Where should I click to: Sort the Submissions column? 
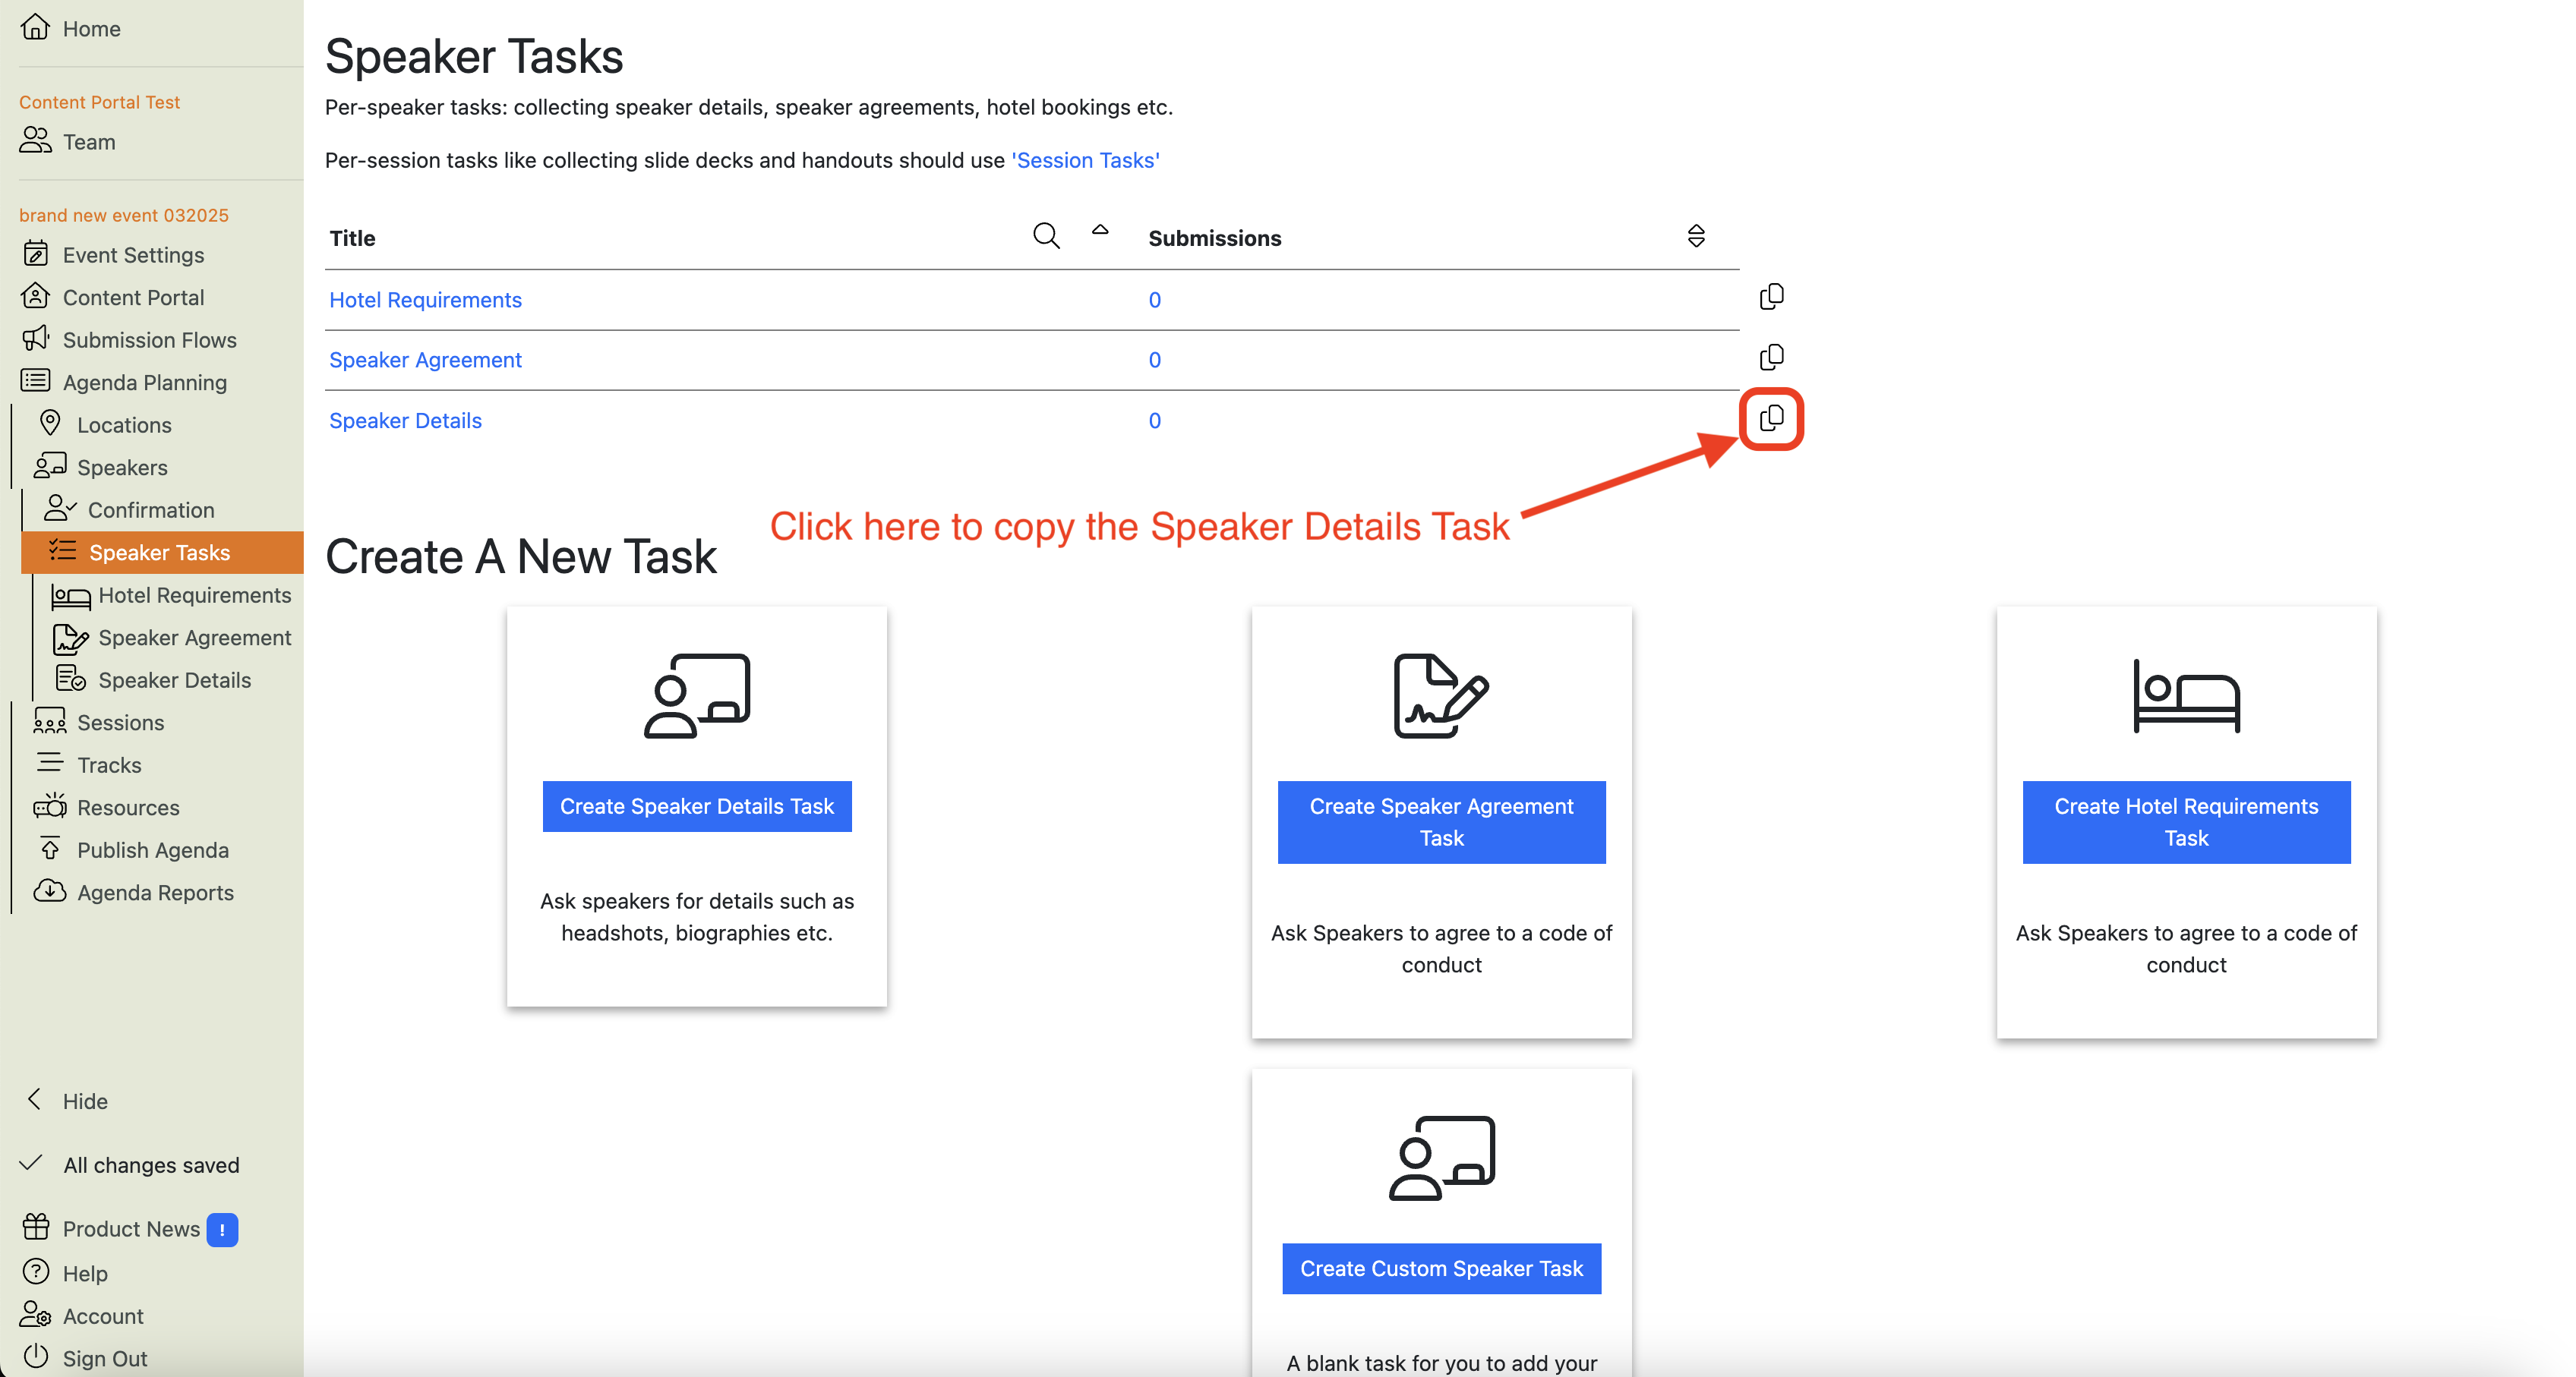pos(1696,236)
